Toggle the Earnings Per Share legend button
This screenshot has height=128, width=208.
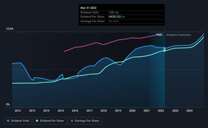tap(85, 121)
